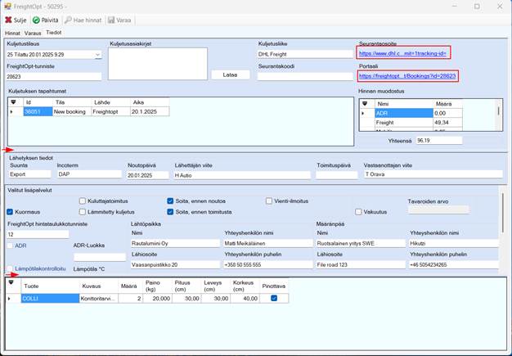512x356 pixels.
Task: Untick the Pinottava checkbox for COLLI
Action: (273, 299)
